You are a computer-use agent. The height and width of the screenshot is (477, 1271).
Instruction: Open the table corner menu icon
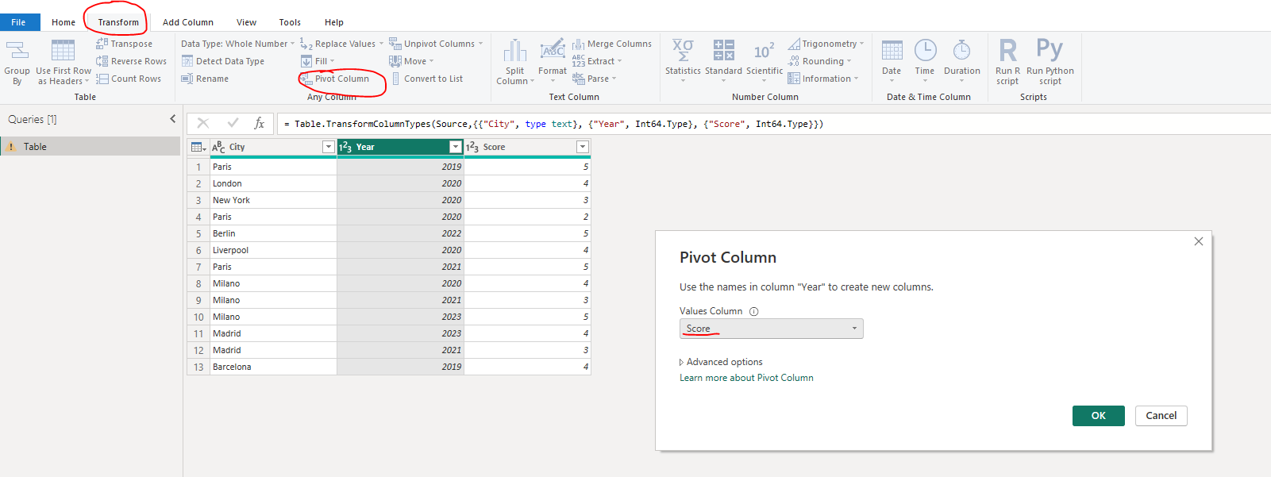pyautogui.click(x=198, y=147)
